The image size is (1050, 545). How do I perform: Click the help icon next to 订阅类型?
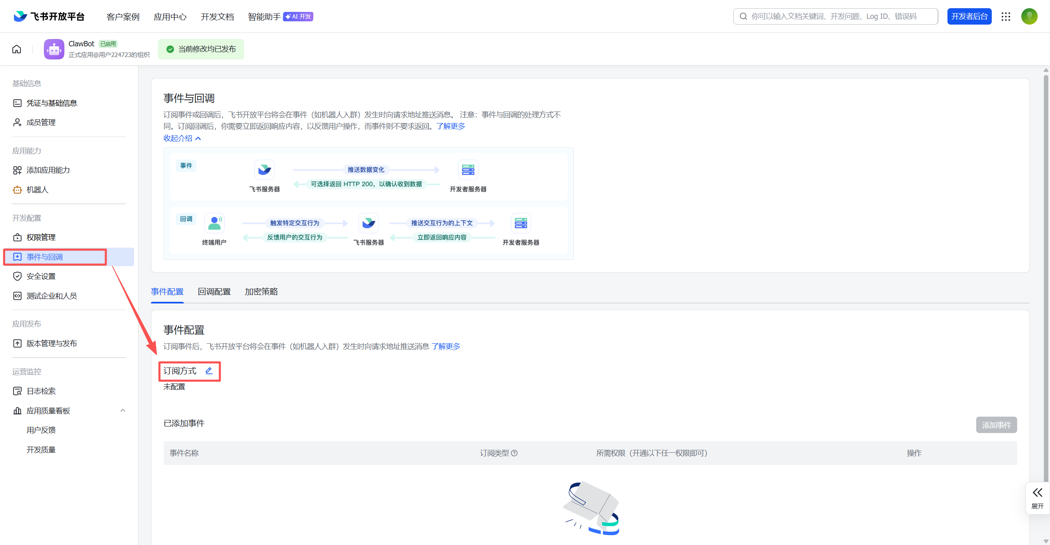pos(514,453)
